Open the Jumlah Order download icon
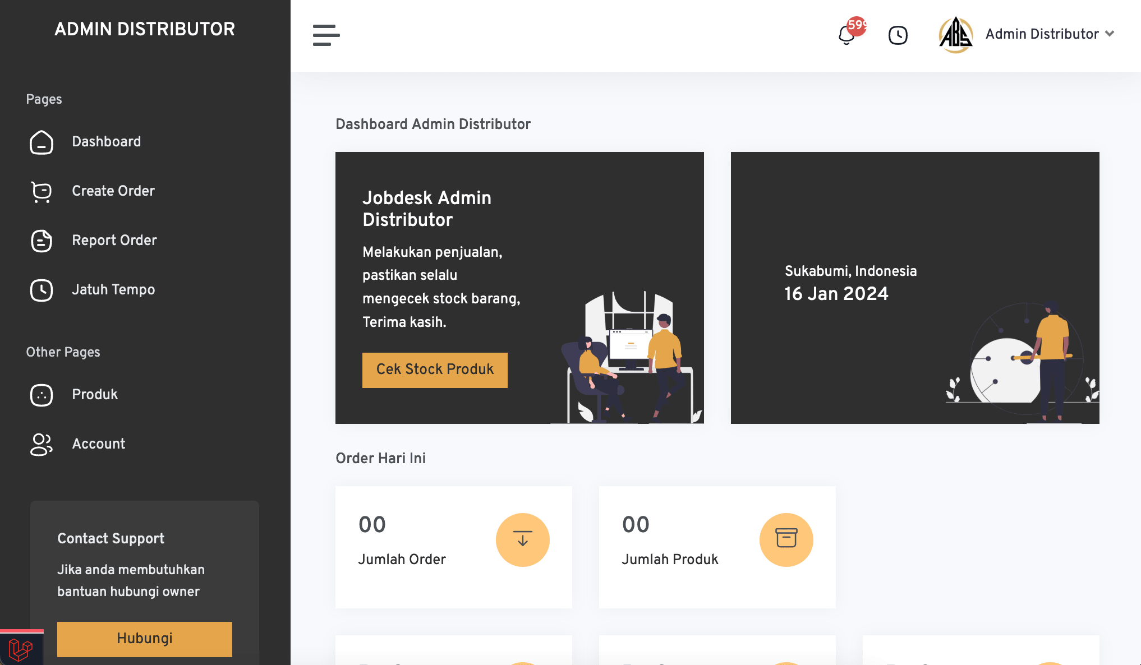 522,539
